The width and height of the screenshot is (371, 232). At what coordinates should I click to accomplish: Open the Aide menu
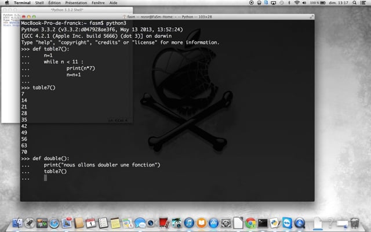(114, 3)
